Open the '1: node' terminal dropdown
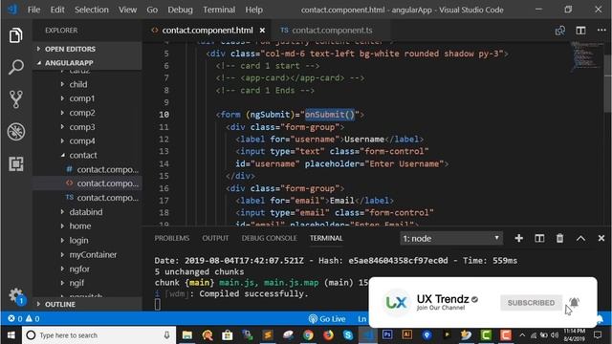The width and height of the screenshot is (612, 344). point(451,238)
